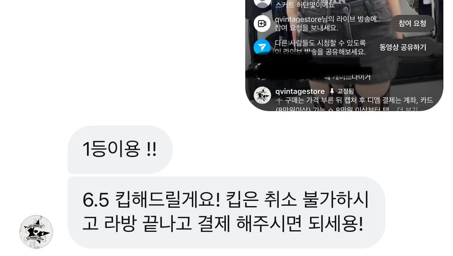The image size is (453, 256).
Task: Click the 라이브 방송에 참여 요청 prompt text
Action: coord(326,23)
